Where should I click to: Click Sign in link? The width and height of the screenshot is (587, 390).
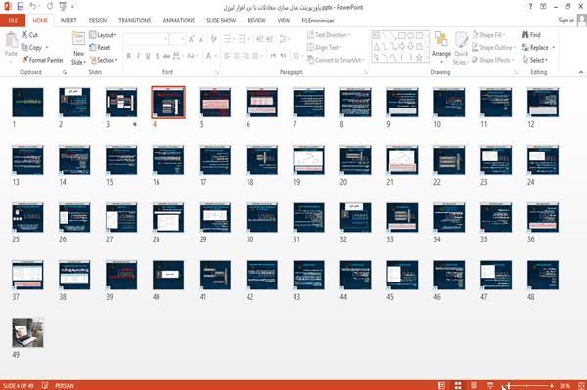pyautogui.click(x=565, y=21)
